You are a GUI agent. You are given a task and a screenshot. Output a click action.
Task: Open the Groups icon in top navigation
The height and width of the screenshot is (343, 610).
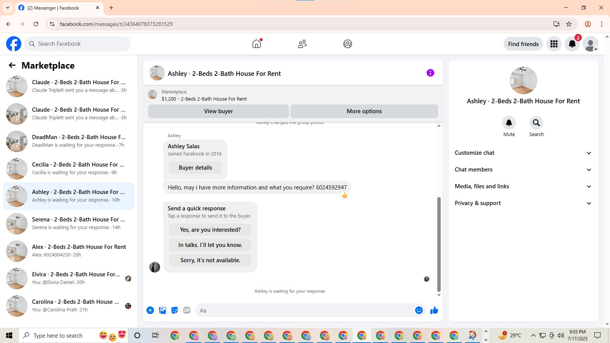pyautogui.click(x=348, y=44)
